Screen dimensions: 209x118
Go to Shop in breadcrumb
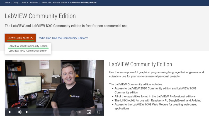16,3
